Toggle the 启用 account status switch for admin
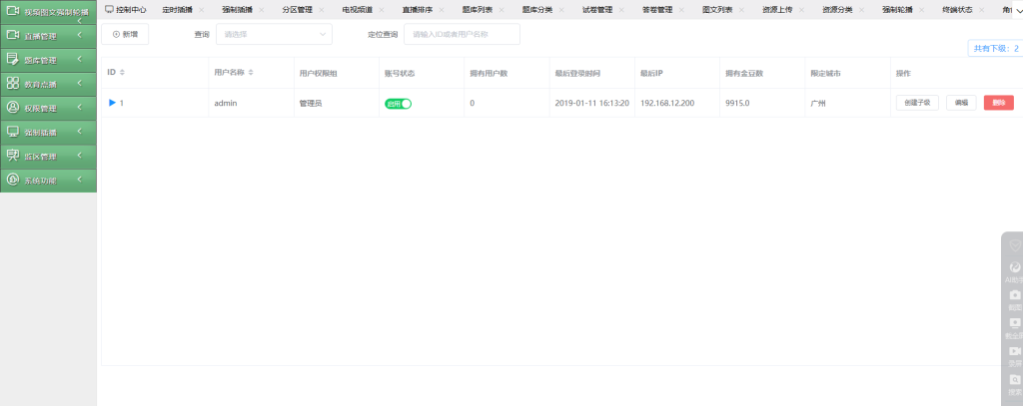The image size is (1023, 406). click(398, 104)
